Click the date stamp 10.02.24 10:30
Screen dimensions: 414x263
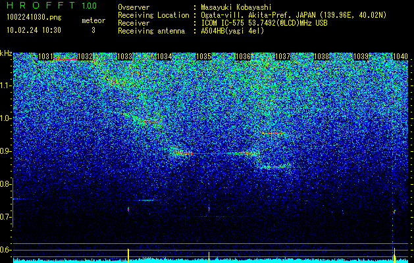pos(34,30)
